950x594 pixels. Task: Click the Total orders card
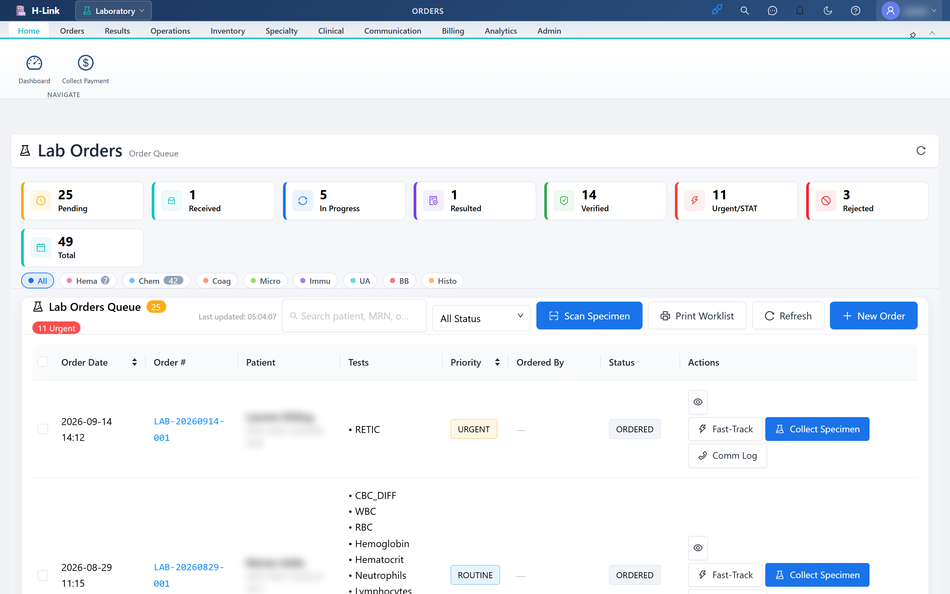coord(82,247)
